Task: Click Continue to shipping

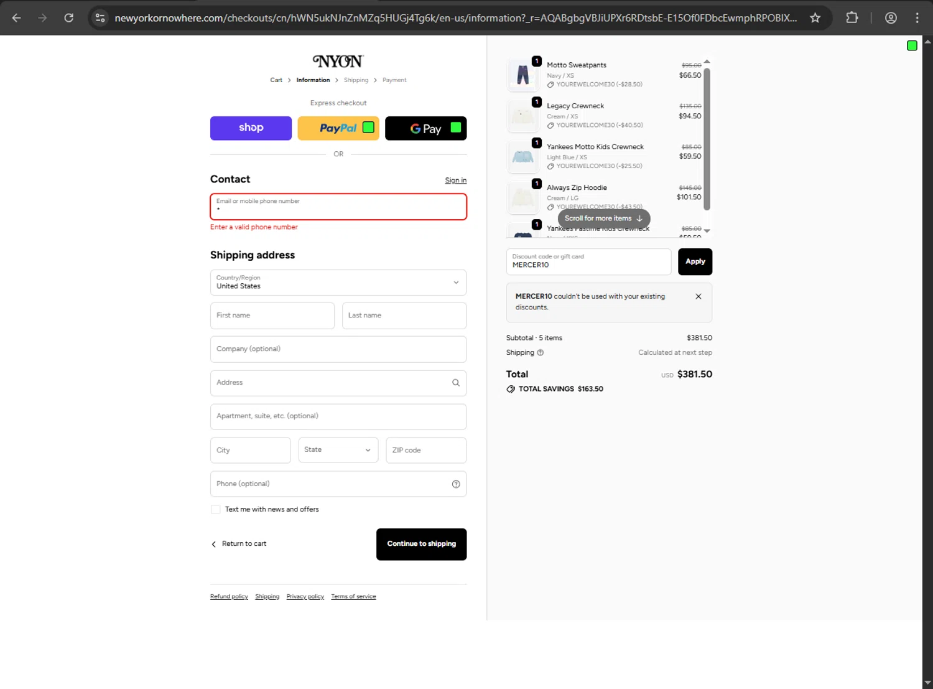Action: [x=421, y=544]
